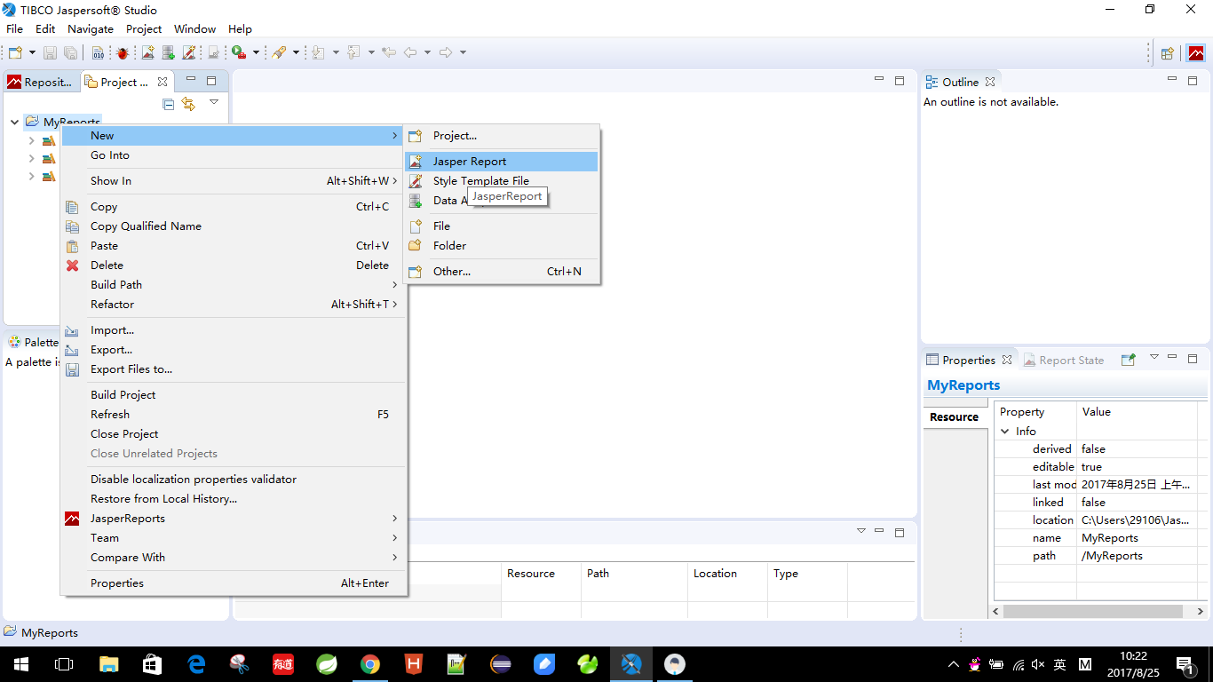
Task: Select Jasper Report in submenu
Action: click(x=501, y=161)
